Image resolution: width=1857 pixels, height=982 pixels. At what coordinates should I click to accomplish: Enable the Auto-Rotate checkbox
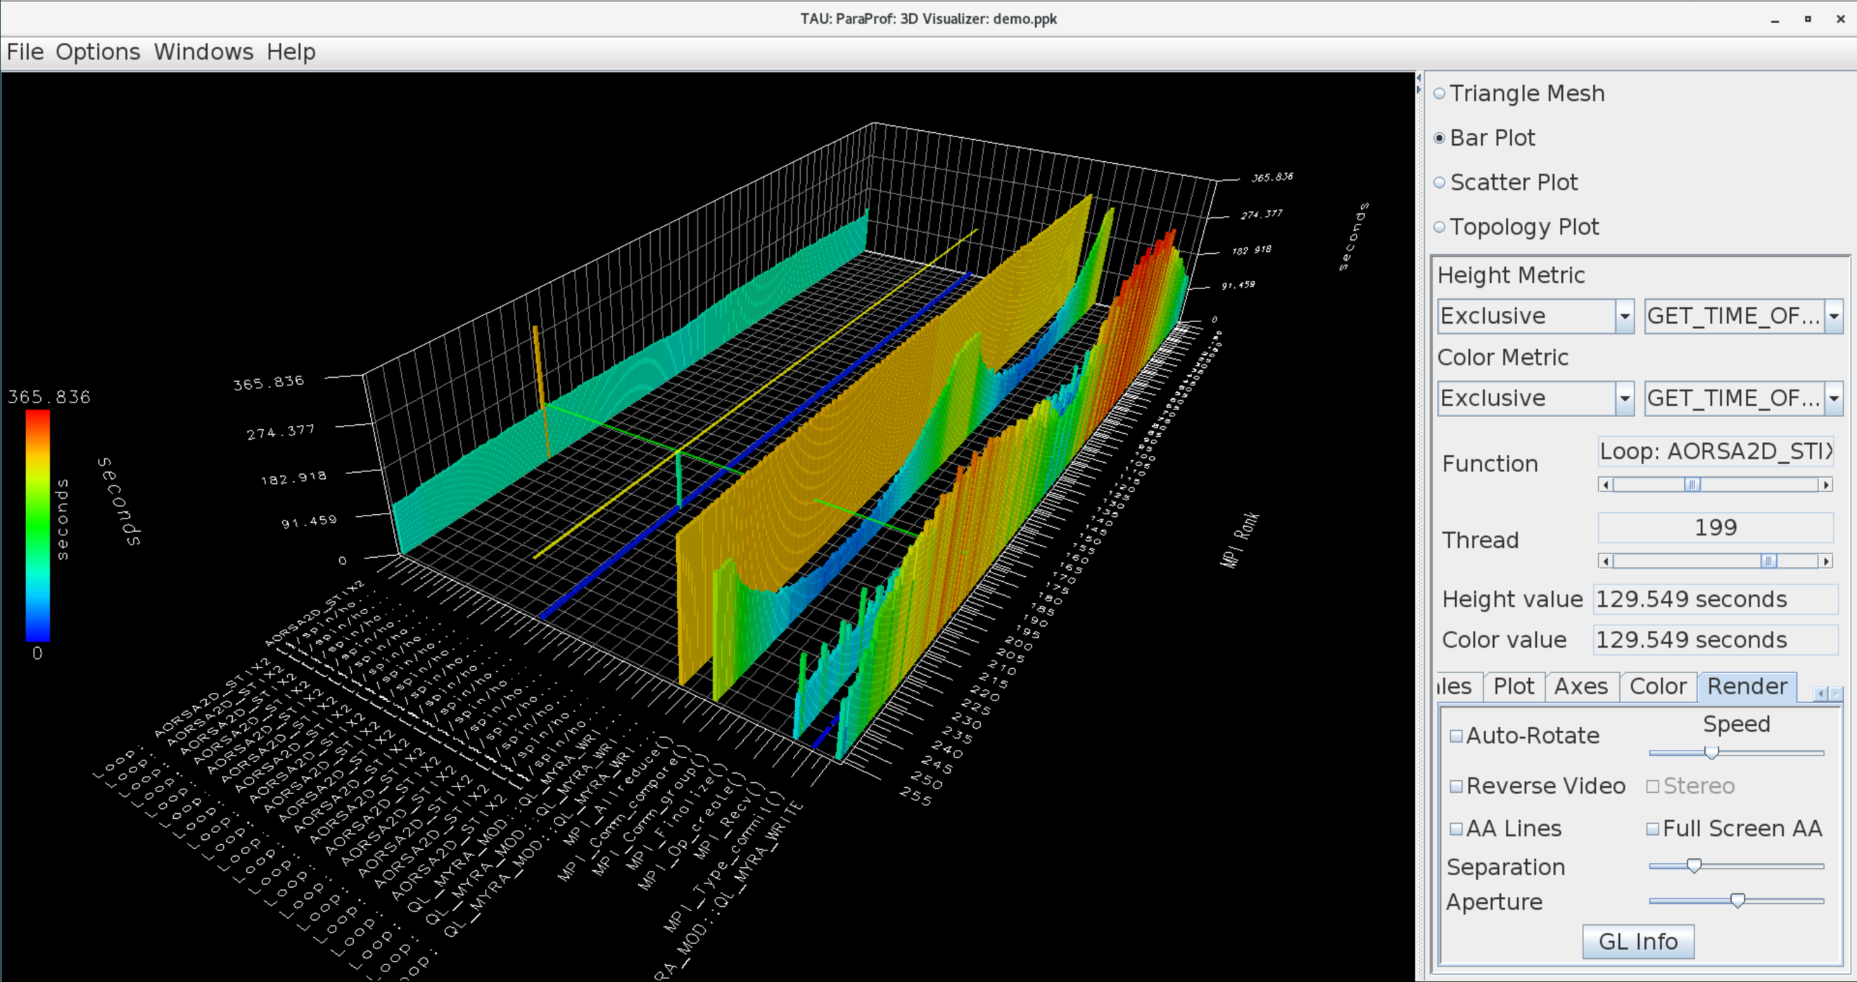point(1456,736)
